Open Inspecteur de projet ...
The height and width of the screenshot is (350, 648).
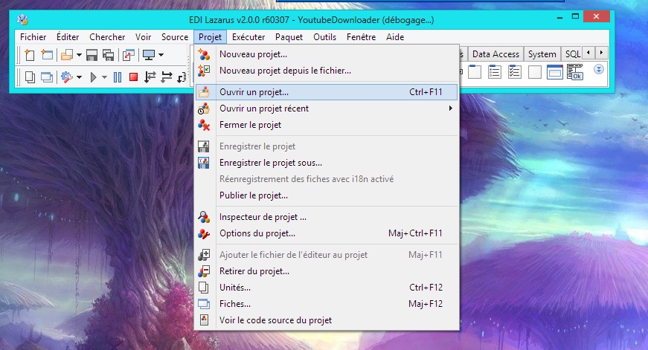click(x=327, y=217)
